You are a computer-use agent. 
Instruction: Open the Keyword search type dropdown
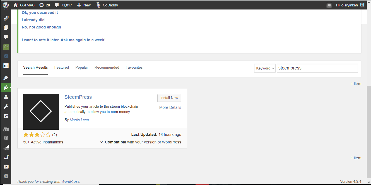(265, 68)
